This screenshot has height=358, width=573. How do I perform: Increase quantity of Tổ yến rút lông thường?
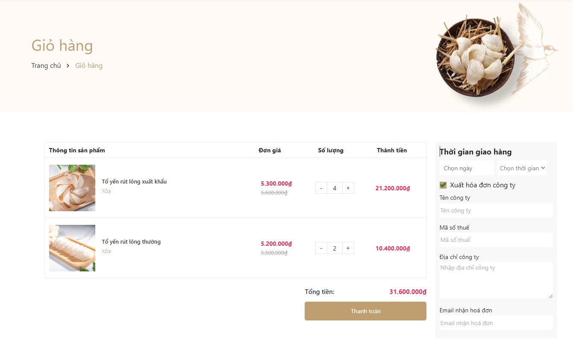348,248
